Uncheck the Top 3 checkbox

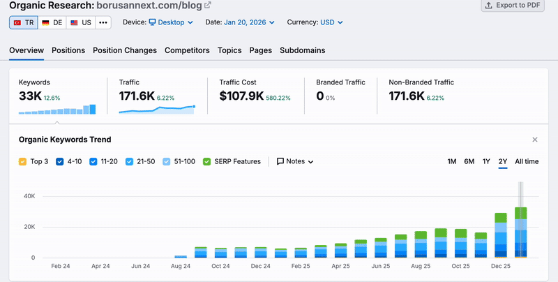pos(23,161)
